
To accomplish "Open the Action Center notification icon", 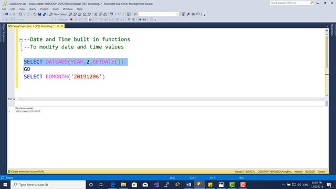I will tap(329, 184).
